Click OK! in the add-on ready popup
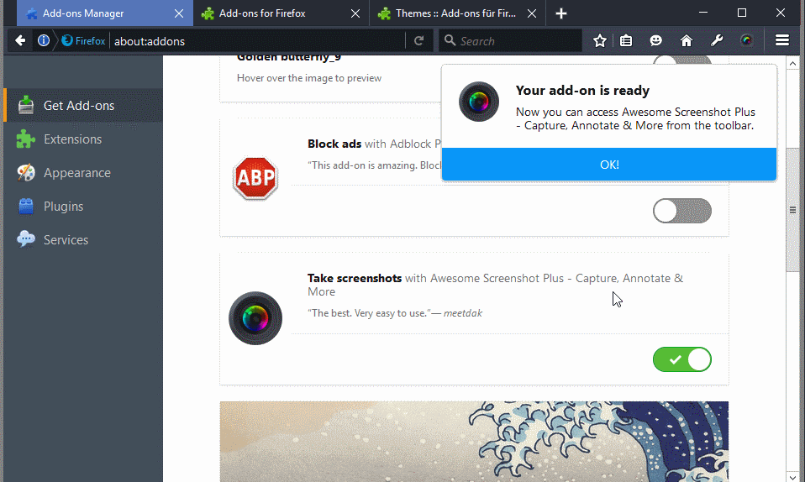 tap(609, 165)
